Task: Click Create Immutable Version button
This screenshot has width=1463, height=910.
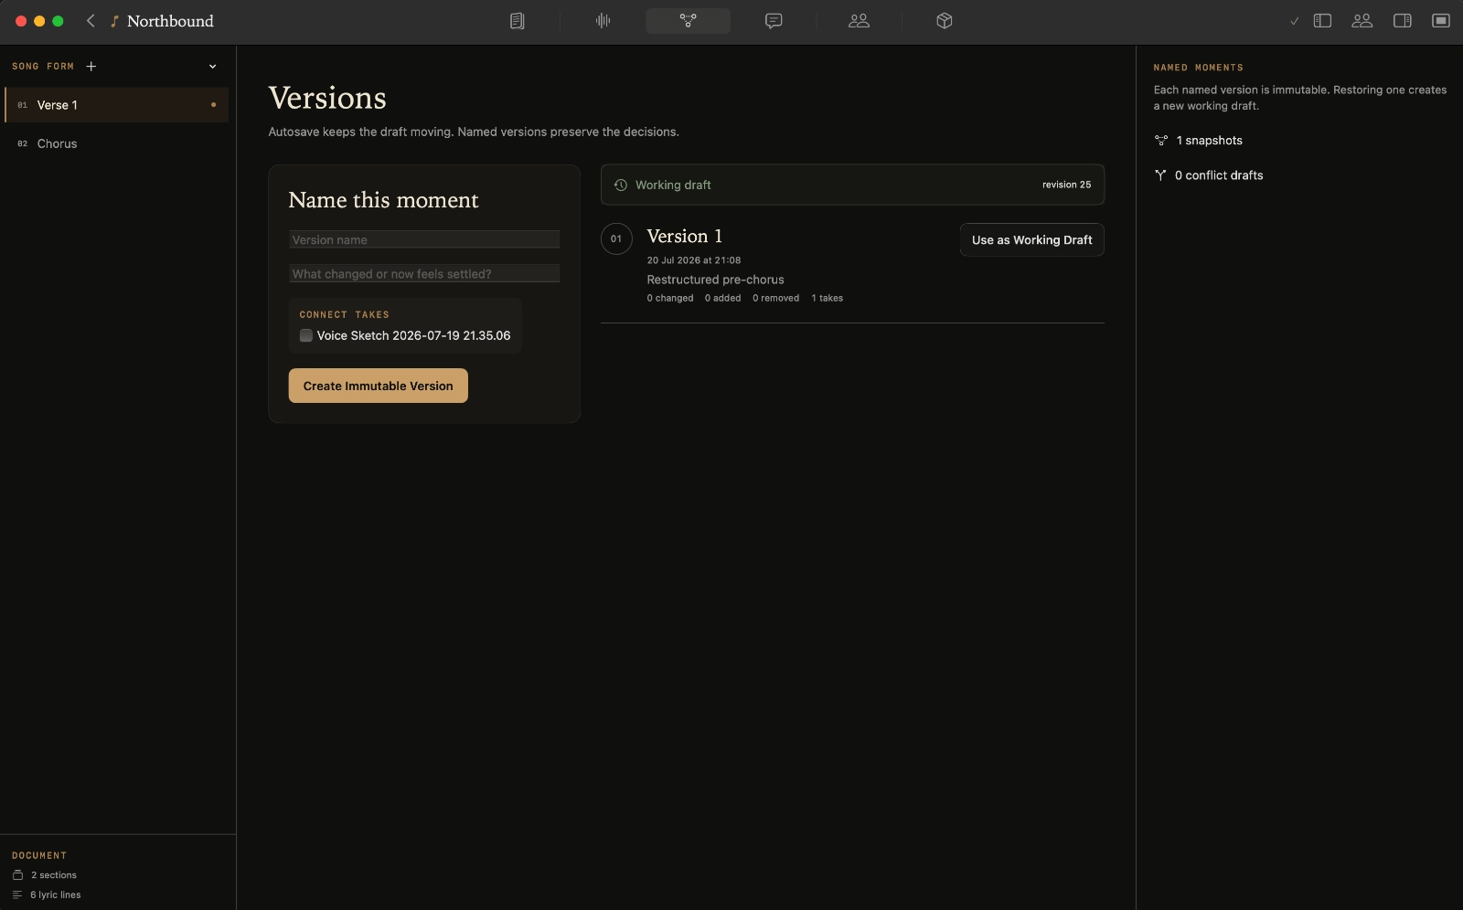Action: pyautogui.click(x=378, y=386)
